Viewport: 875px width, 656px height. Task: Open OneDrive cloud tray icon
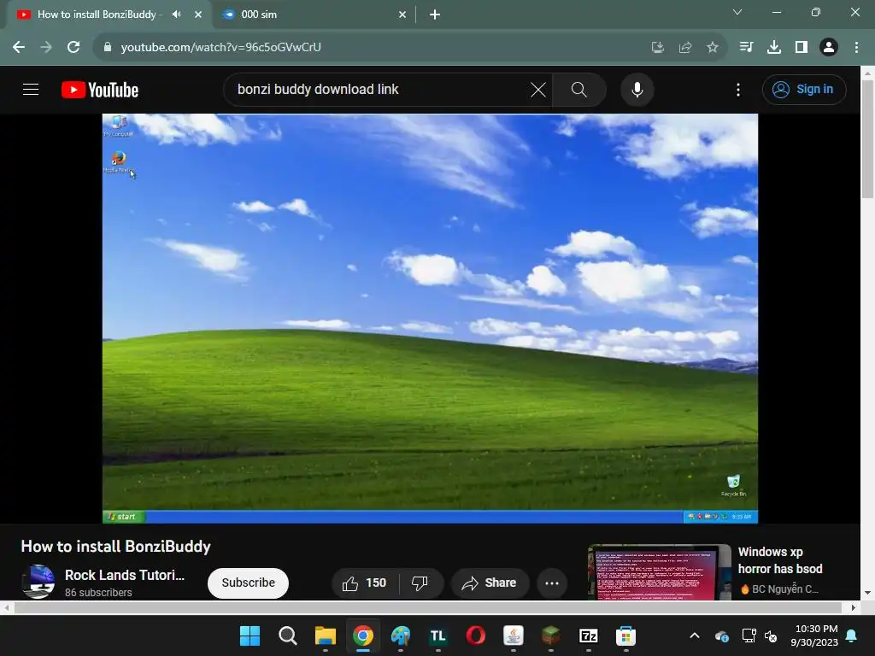721,635
